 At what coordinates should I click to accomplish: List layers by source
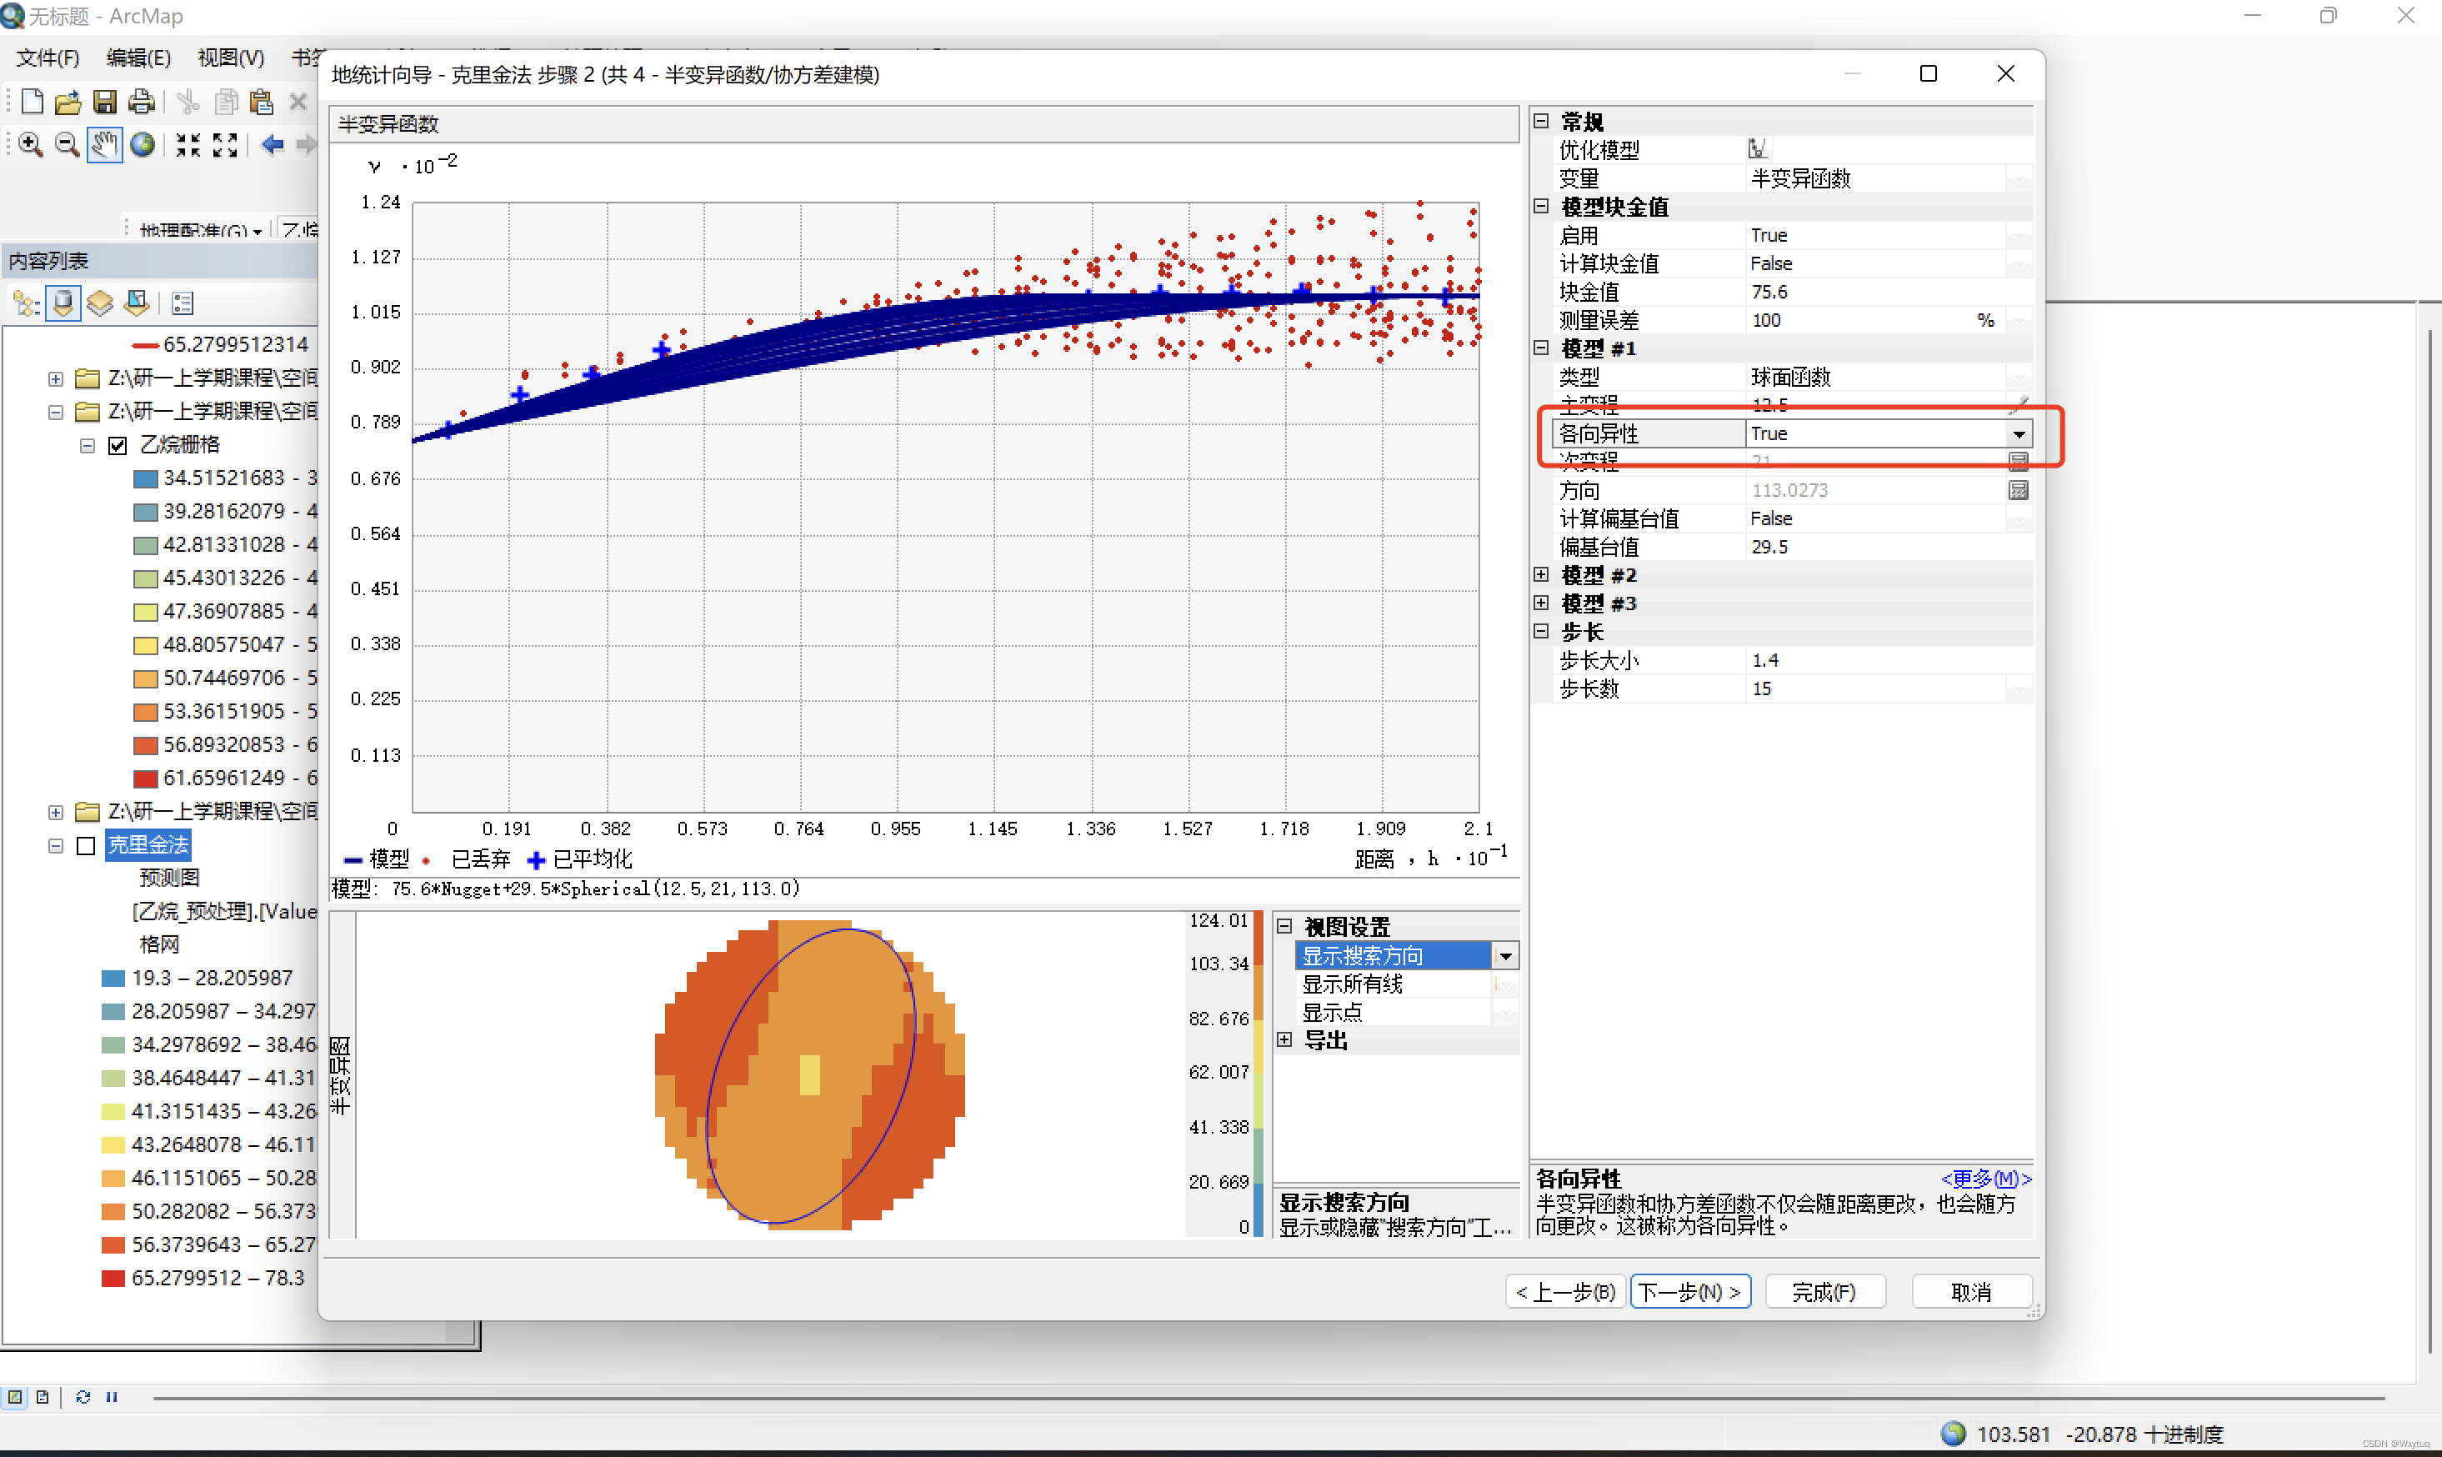pos(63,303)
